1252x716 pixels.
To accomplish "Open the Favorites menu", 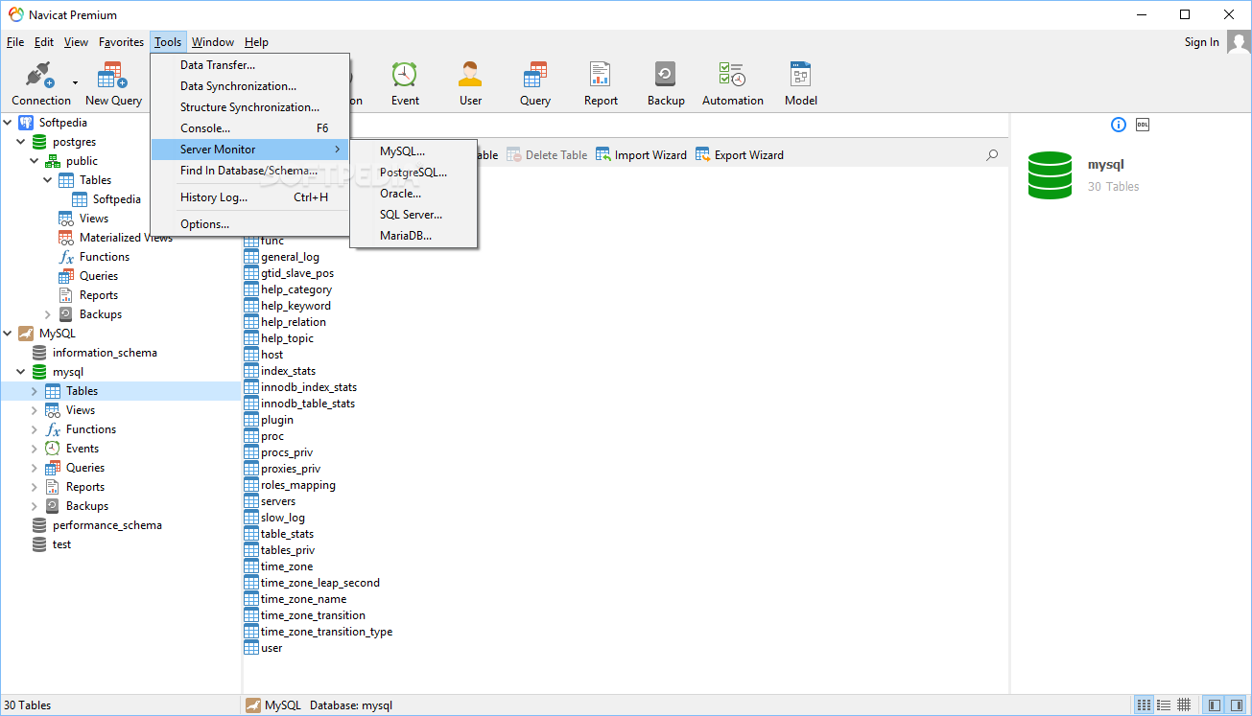I will pyautogui.click(x=121, y=42).
